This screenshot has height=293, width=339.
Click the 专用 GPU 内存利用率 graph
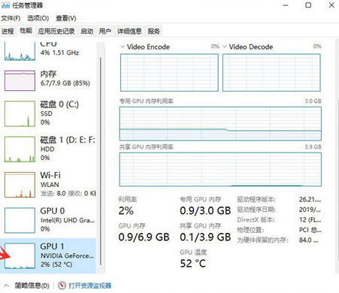[x=220, y=124]
